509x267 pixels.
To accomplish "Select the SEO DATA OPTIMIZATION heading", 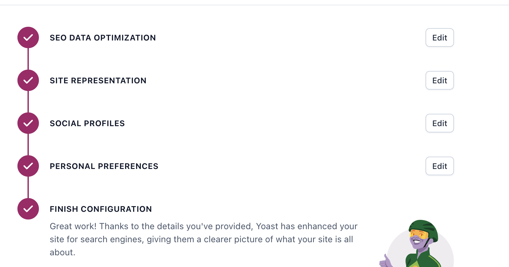I will pos(103,38).
